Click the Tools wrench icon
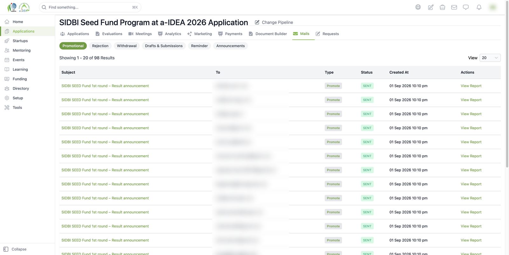 click(7, 107)
